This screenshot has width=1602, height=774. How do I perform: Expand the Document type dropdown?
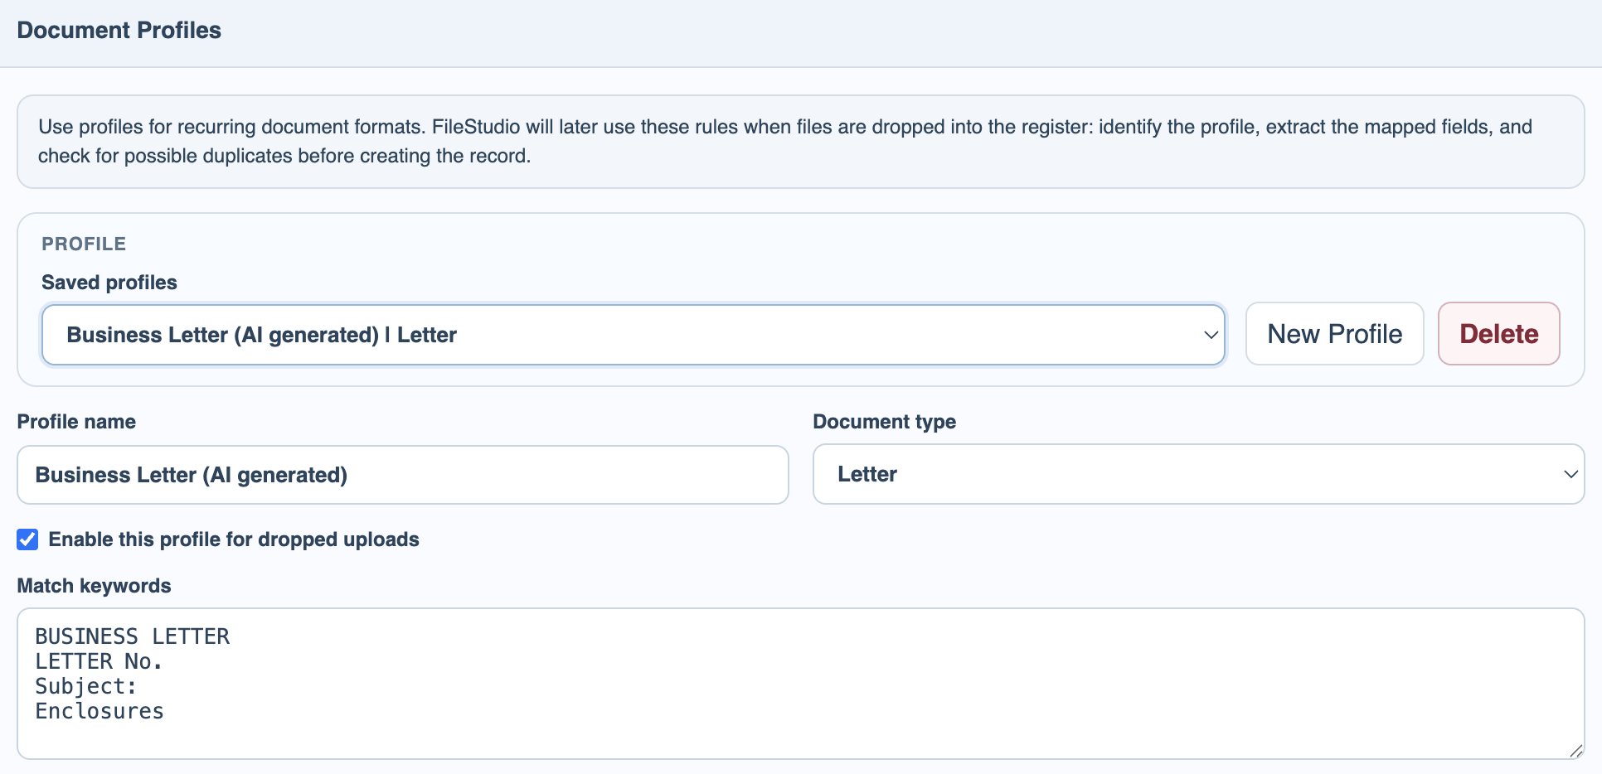coord(1199,474)
